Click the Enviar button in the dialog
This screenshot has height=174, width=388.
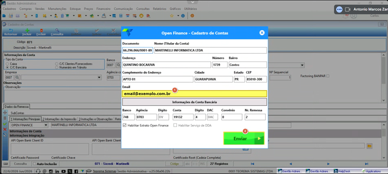[x=244, y=138]
